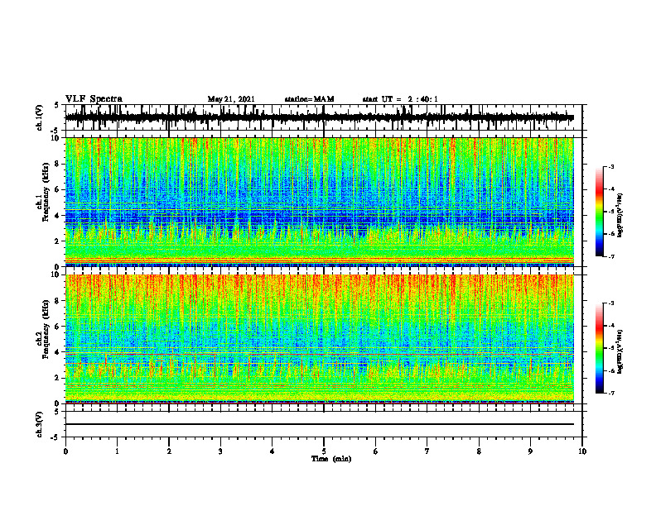Click the ch.1 frequency tick "6"
This screenshot has width=656, height=506.
[x=58, y=189]
